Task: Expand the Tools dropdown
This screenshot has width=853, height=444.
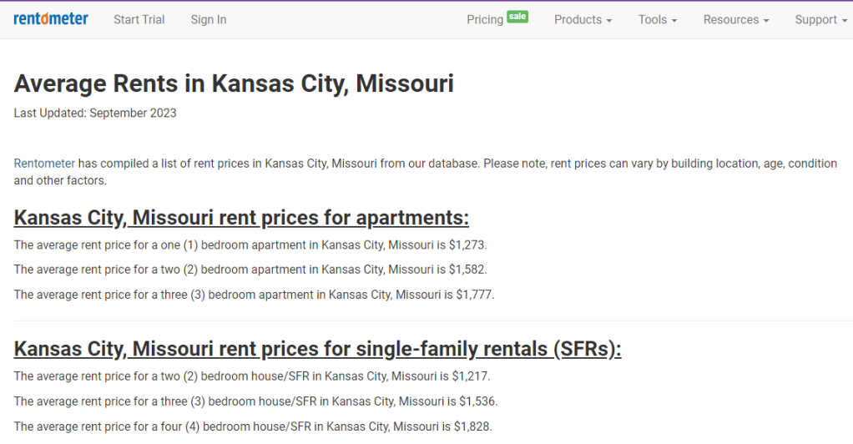Action: (658, 19)
